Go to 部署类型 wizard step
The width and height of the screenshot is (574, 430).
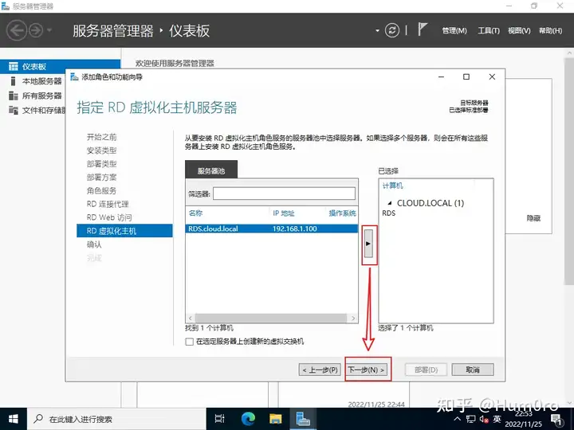[x=101, y=164]
